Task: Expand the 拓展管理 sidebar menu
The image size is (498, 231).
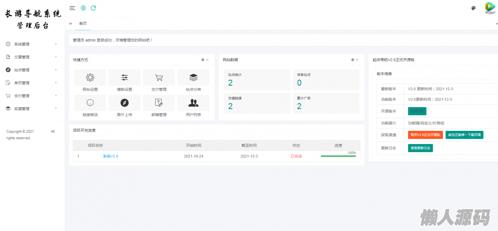Action: (x=31, y=109)
